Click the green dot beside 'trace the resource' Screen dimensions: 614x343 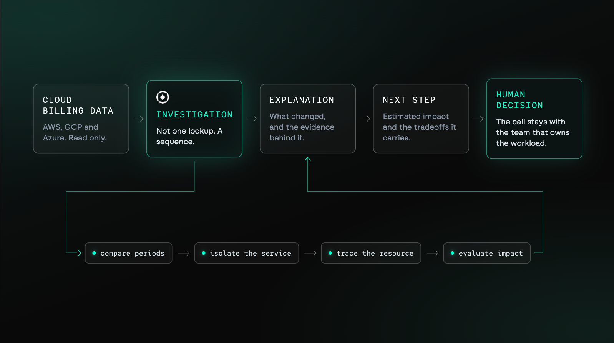click(330, 253)
